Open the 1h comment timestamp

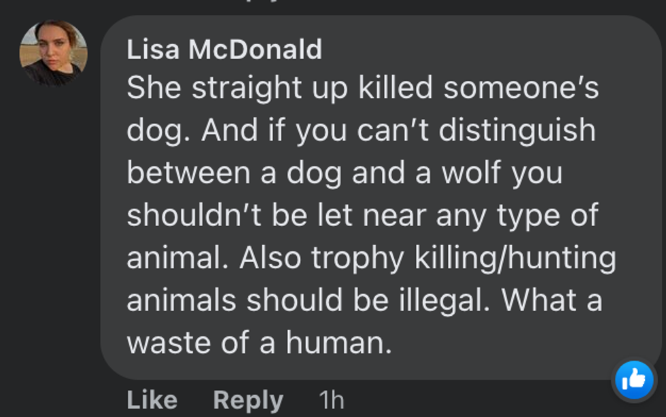332,400
